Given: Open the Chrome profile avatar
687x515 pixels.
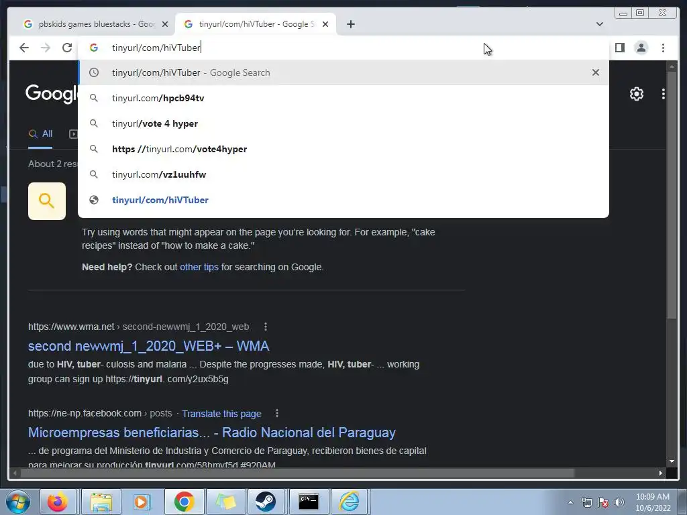Looking at the screenshot, I should (x=641, y=48).
